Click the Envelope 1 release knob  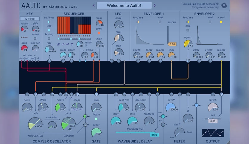[160, 55]
